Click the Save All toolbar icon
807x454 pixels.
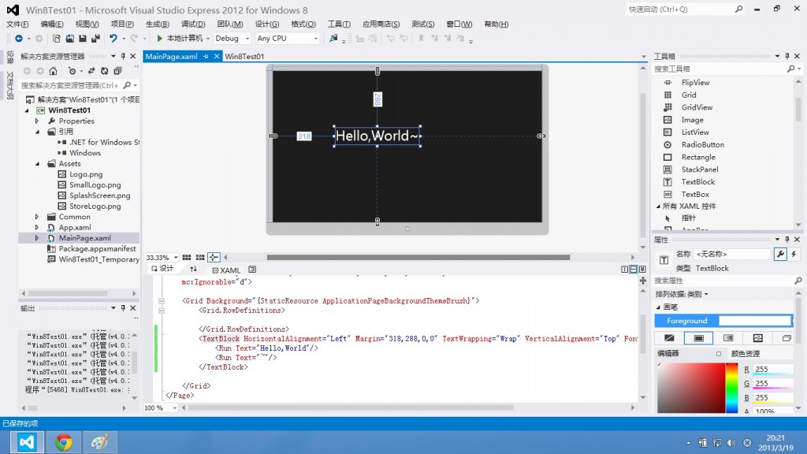pyautogui.click(x=96, y=37)
